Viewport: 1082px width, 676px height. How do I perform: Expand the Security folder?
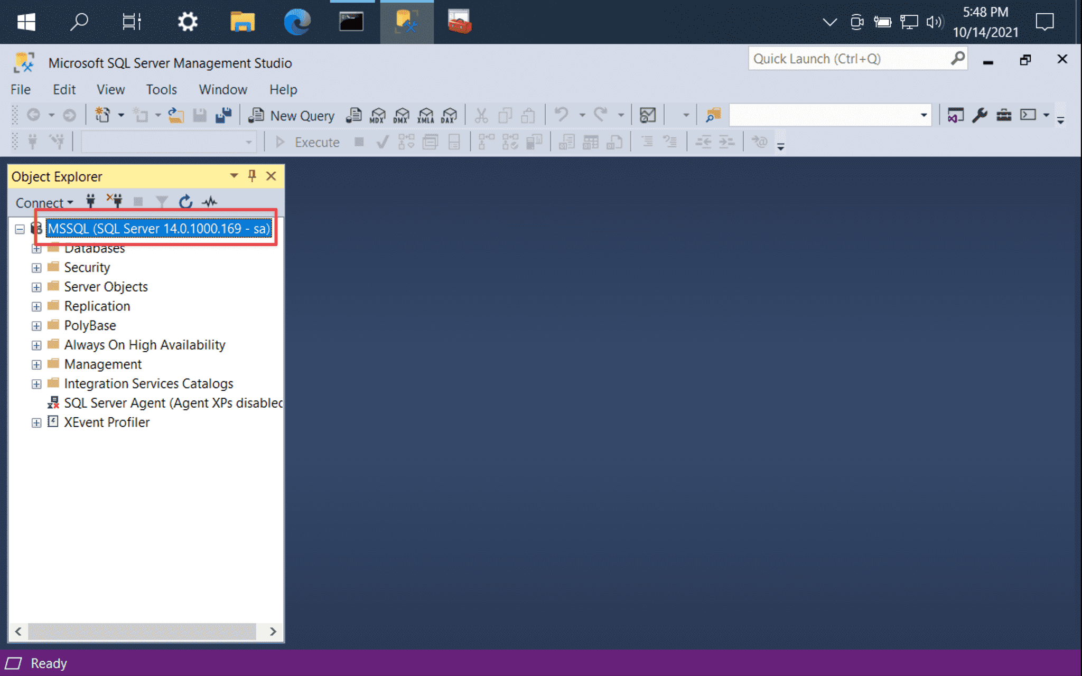point(36,268)
